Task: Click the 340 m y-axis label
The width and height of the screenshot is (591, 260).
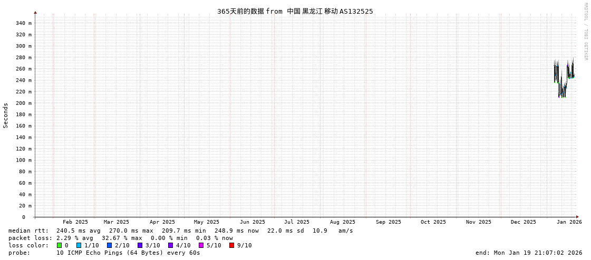Action: (24, 23)
